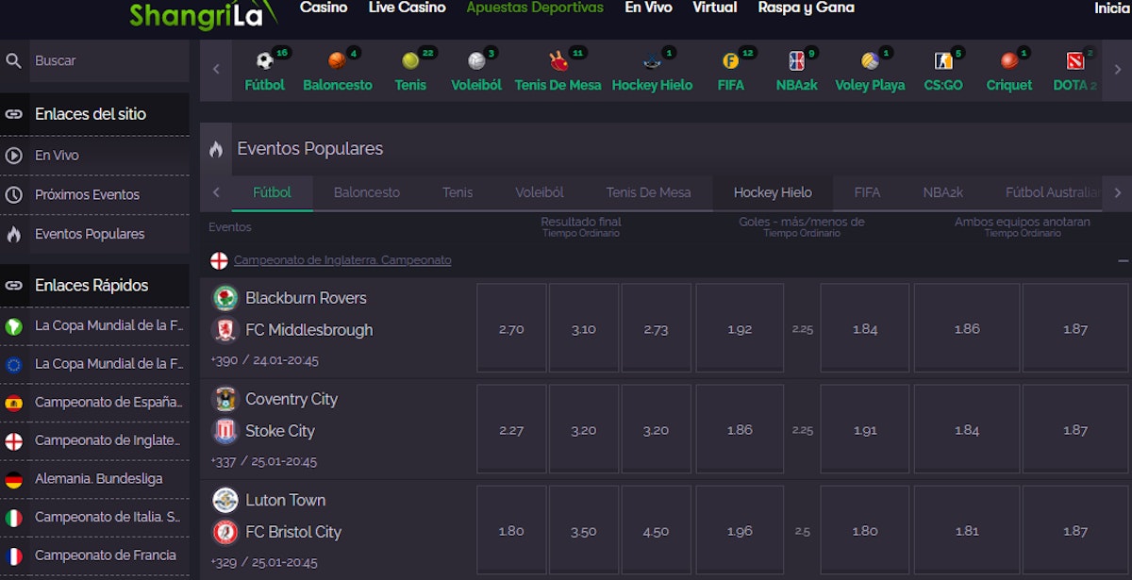Collapse the Campeonato de Inglaterra section
This screenshot has width=1132, height=580.
click(1123, 260)
